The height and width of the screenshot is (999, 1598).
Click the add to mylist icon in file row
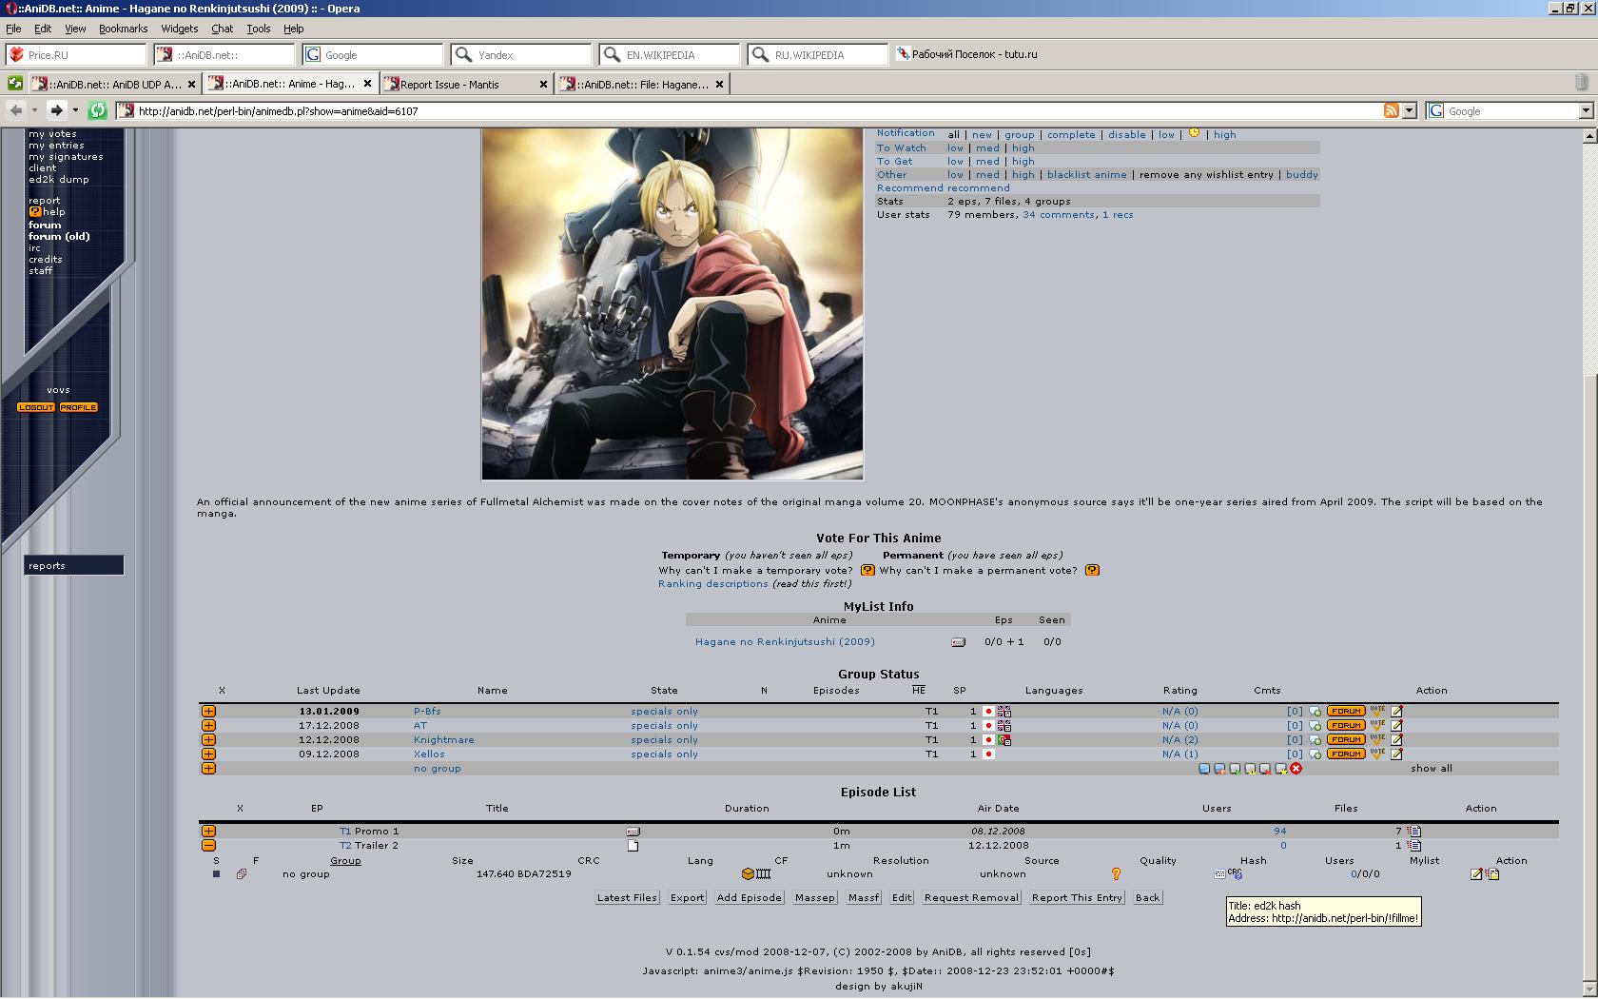(1492, 874)
